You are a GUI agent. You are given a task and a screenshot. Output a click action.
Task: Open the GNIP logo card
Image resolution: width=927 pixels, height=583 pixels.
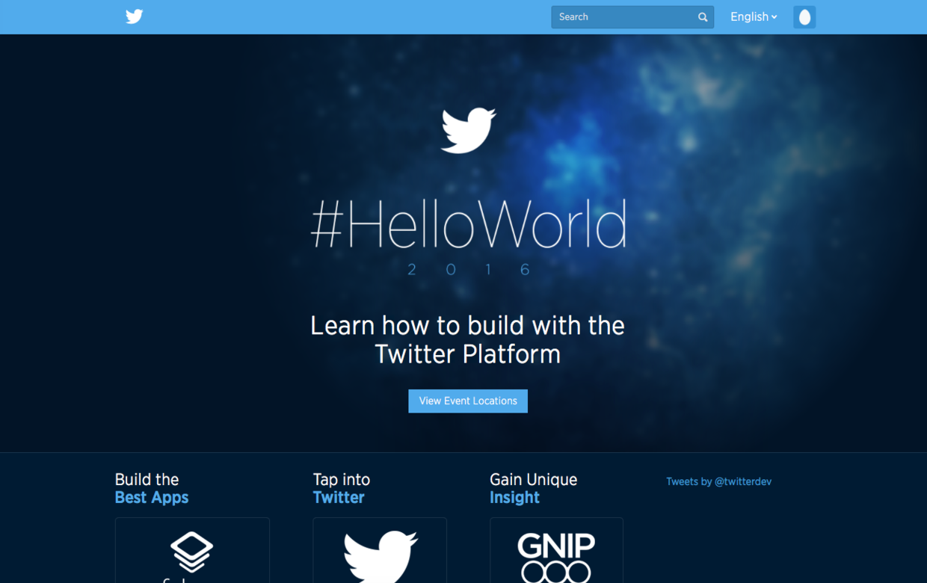(556, 550)
